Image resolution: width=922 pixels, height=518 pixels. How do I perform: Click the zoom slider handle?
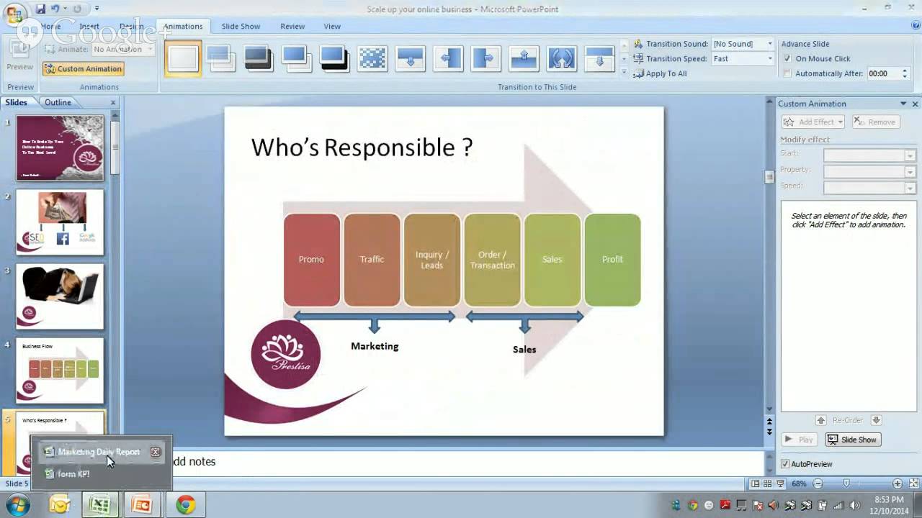(x=846, y=483)
